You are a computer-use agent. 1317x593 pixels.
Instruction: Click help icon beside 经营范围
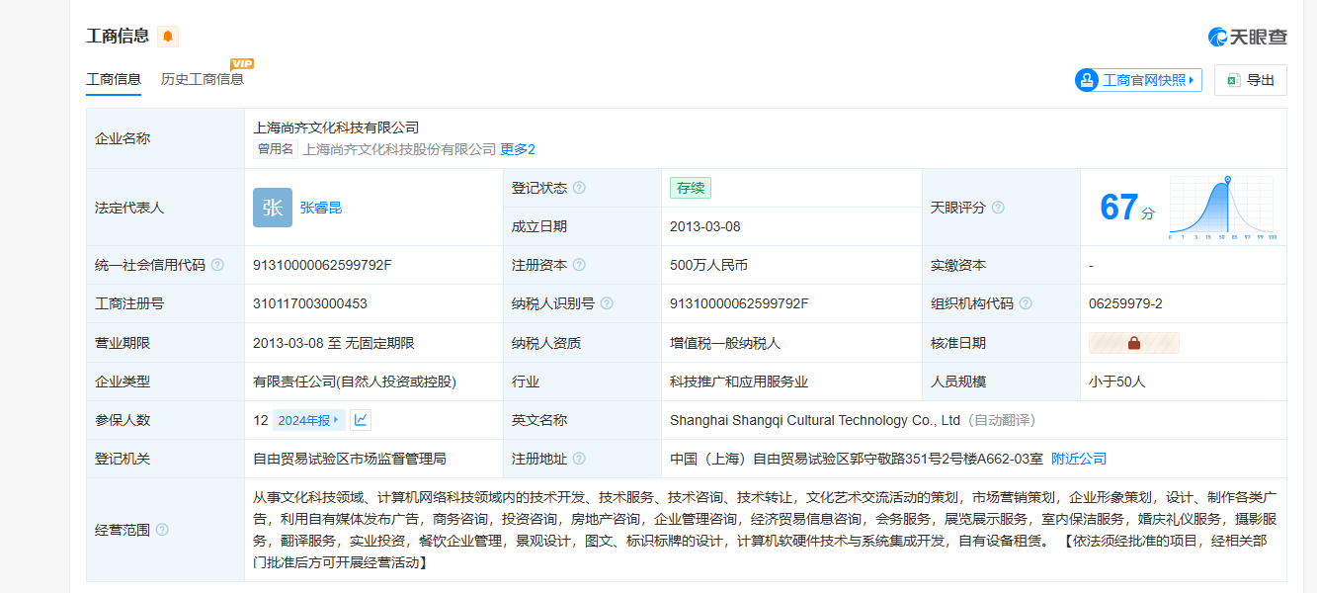pyautogui.click(x=162, y=530)
